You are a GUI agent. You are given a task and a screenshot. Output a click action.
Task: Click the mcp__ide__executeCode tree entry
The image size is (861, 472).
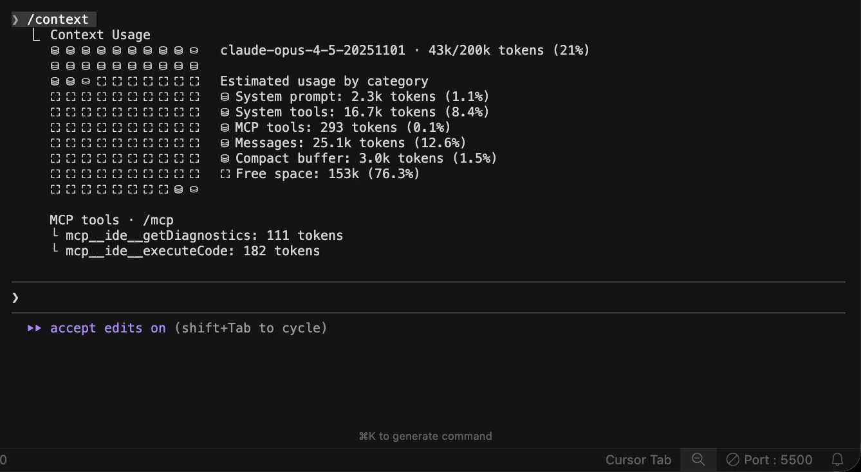tap(192, 251)
